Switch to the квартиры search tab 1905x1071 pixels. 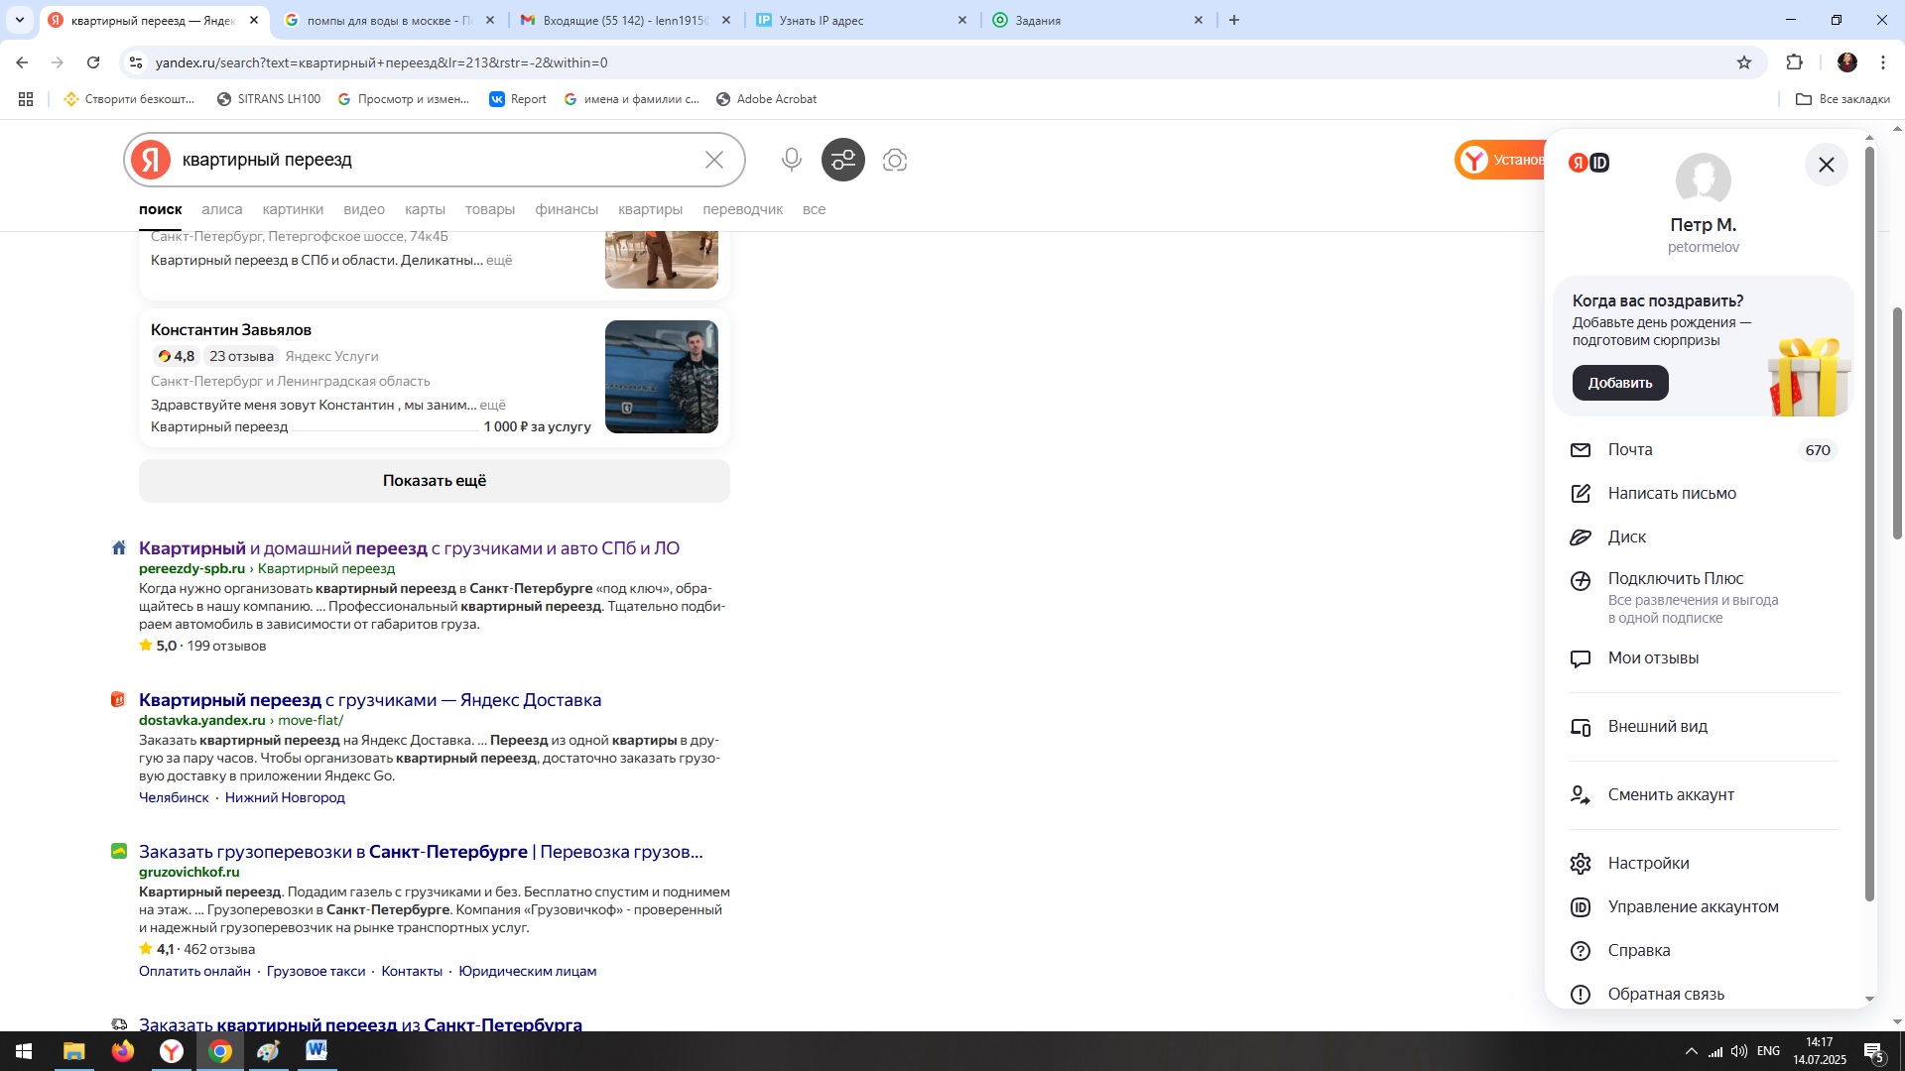650,209
